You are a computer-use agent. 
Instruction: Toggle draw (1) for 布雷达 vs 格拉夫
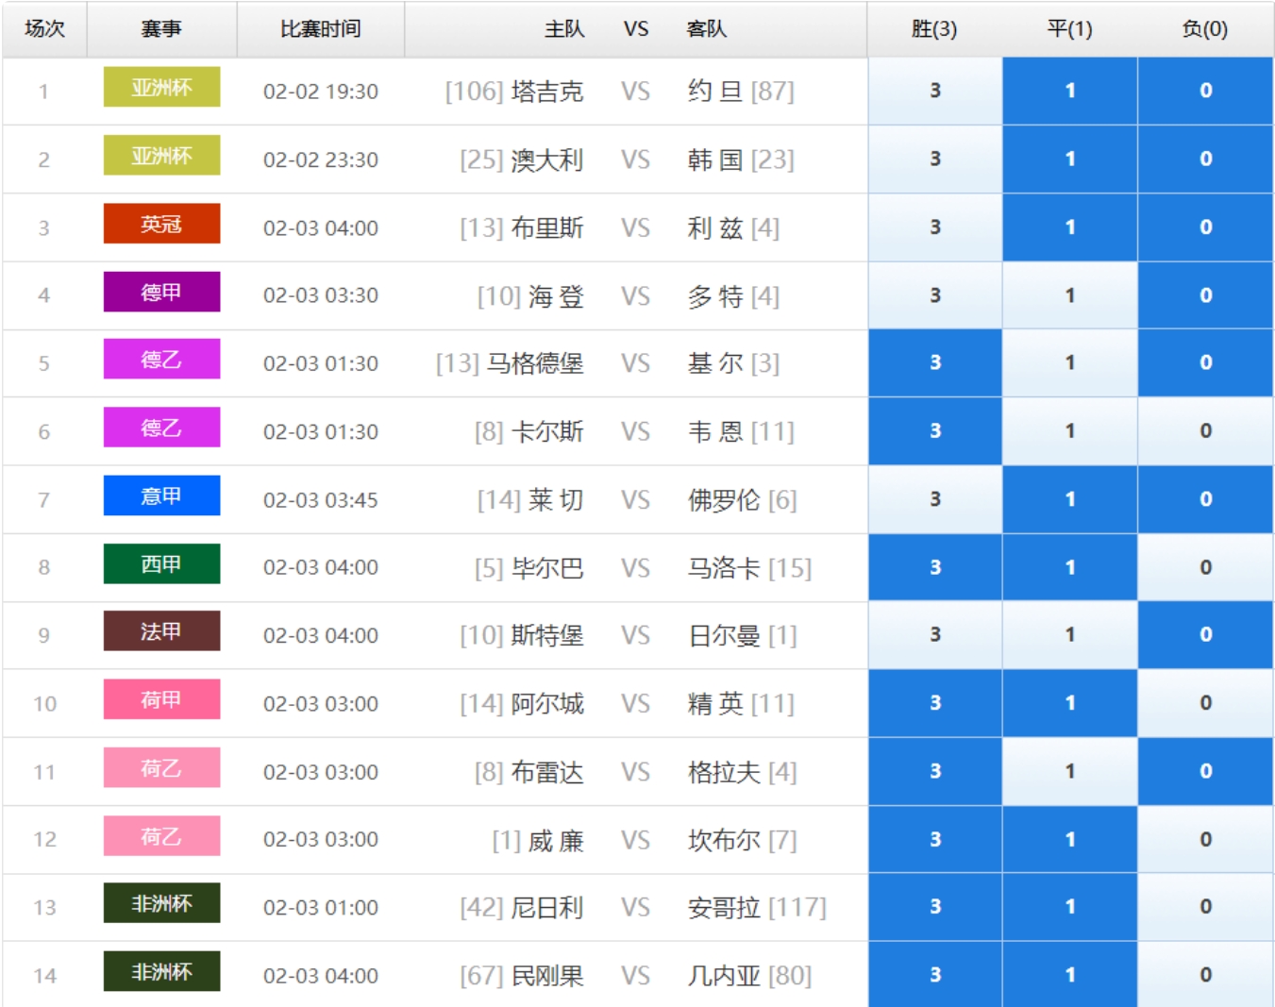[x=1070, y=771]
